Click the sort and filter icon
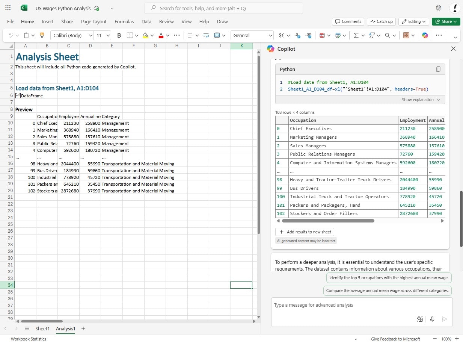463x342 pixels. 372,35
